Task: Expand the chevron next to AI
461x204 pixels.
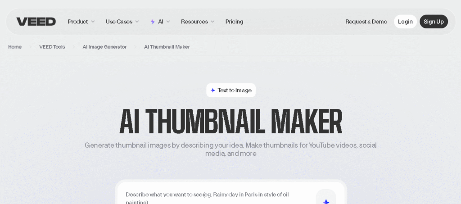Action: point(168,22)
